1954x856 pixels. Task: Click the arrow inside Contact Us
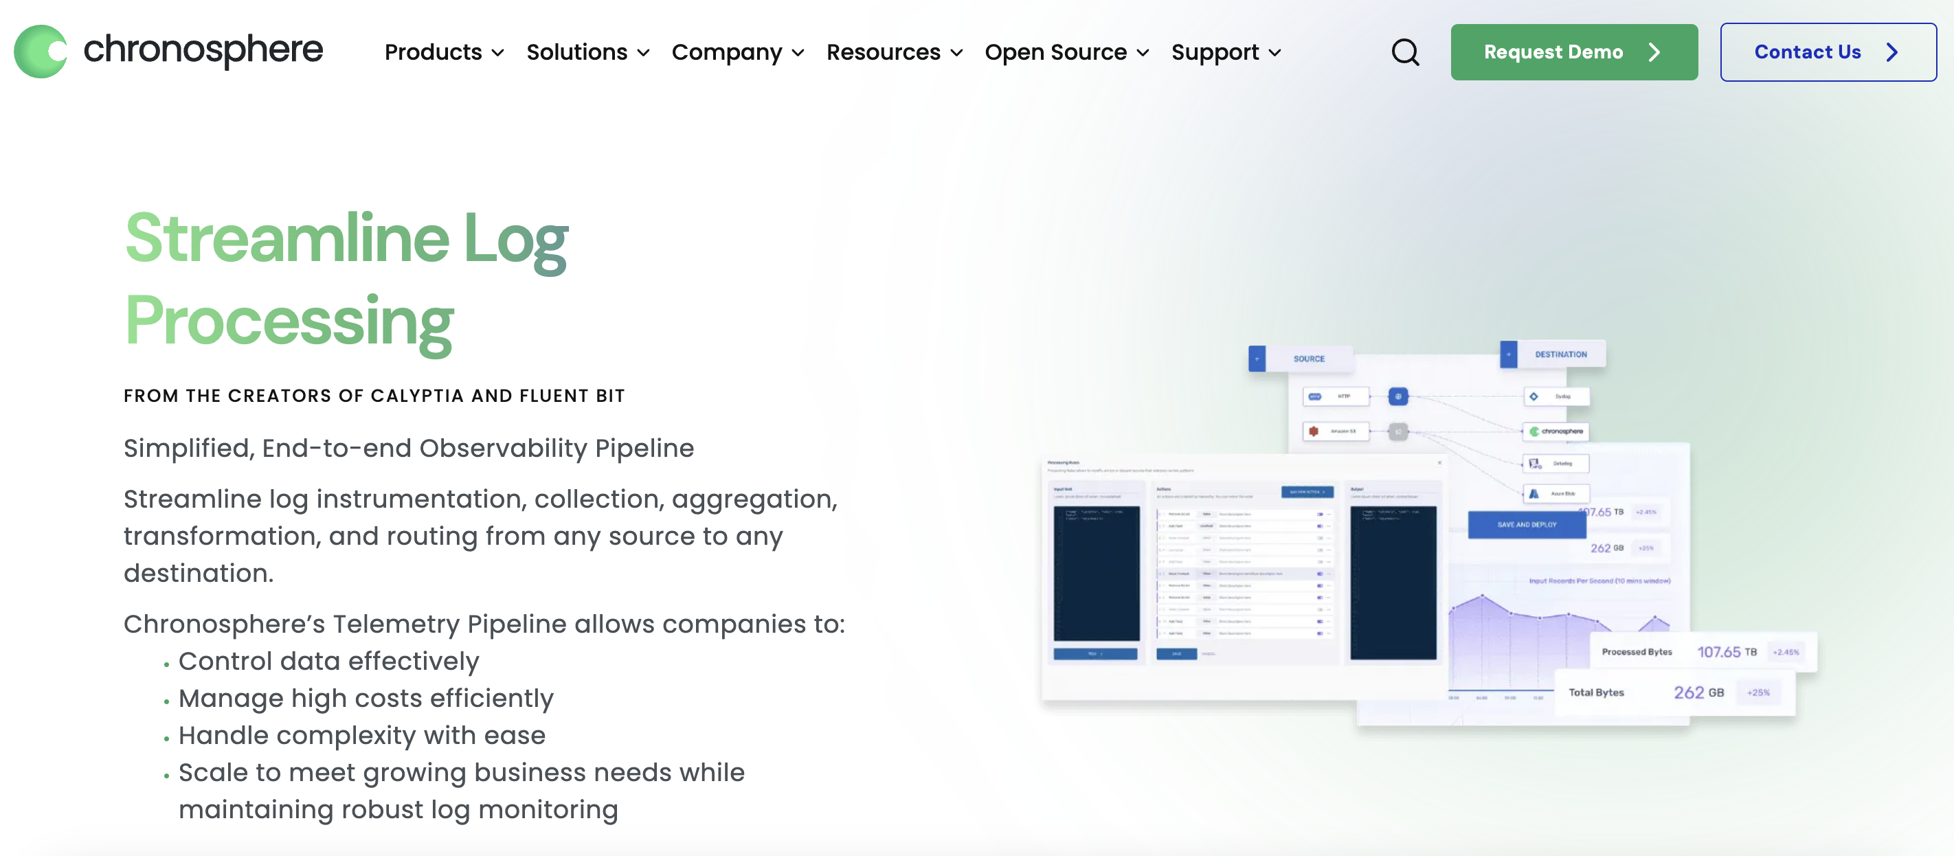coord(1891,52)
